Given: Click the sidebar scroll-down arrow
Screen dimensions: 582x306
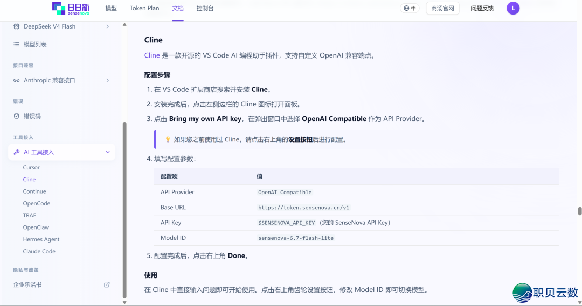Looking at the screenshot, I should (124, 302).
